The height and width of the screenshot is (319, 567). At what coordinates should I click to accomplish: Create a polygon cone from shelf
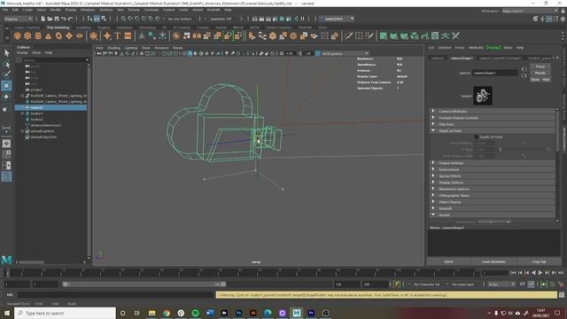click(x=49, y=35)
